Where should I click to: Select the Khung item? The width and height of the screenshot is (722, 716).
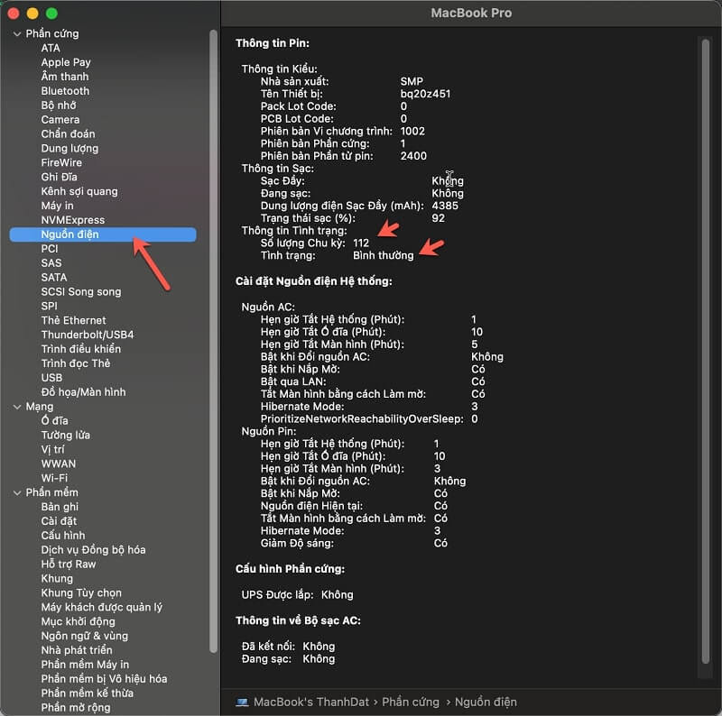point(57,578)
